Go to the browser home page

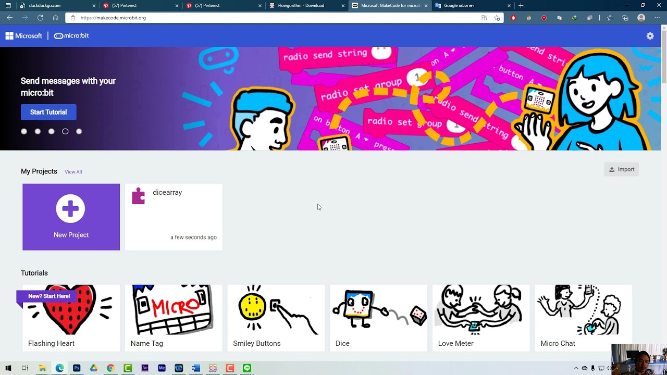point(56,18)
